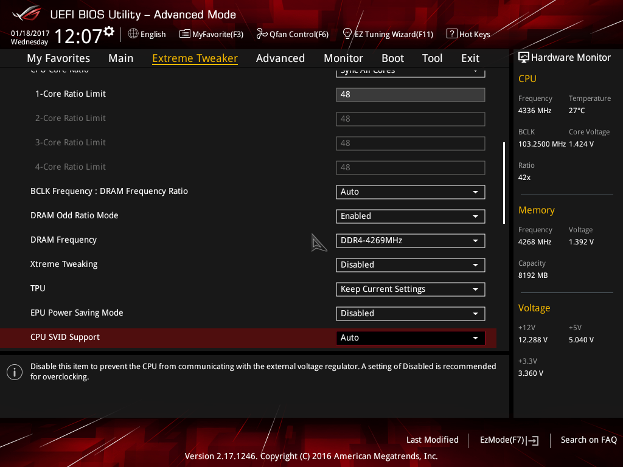This screenshot has width=623, height=467.
Task: Click the Qfan Control fan icon
Action: (262, 34)
